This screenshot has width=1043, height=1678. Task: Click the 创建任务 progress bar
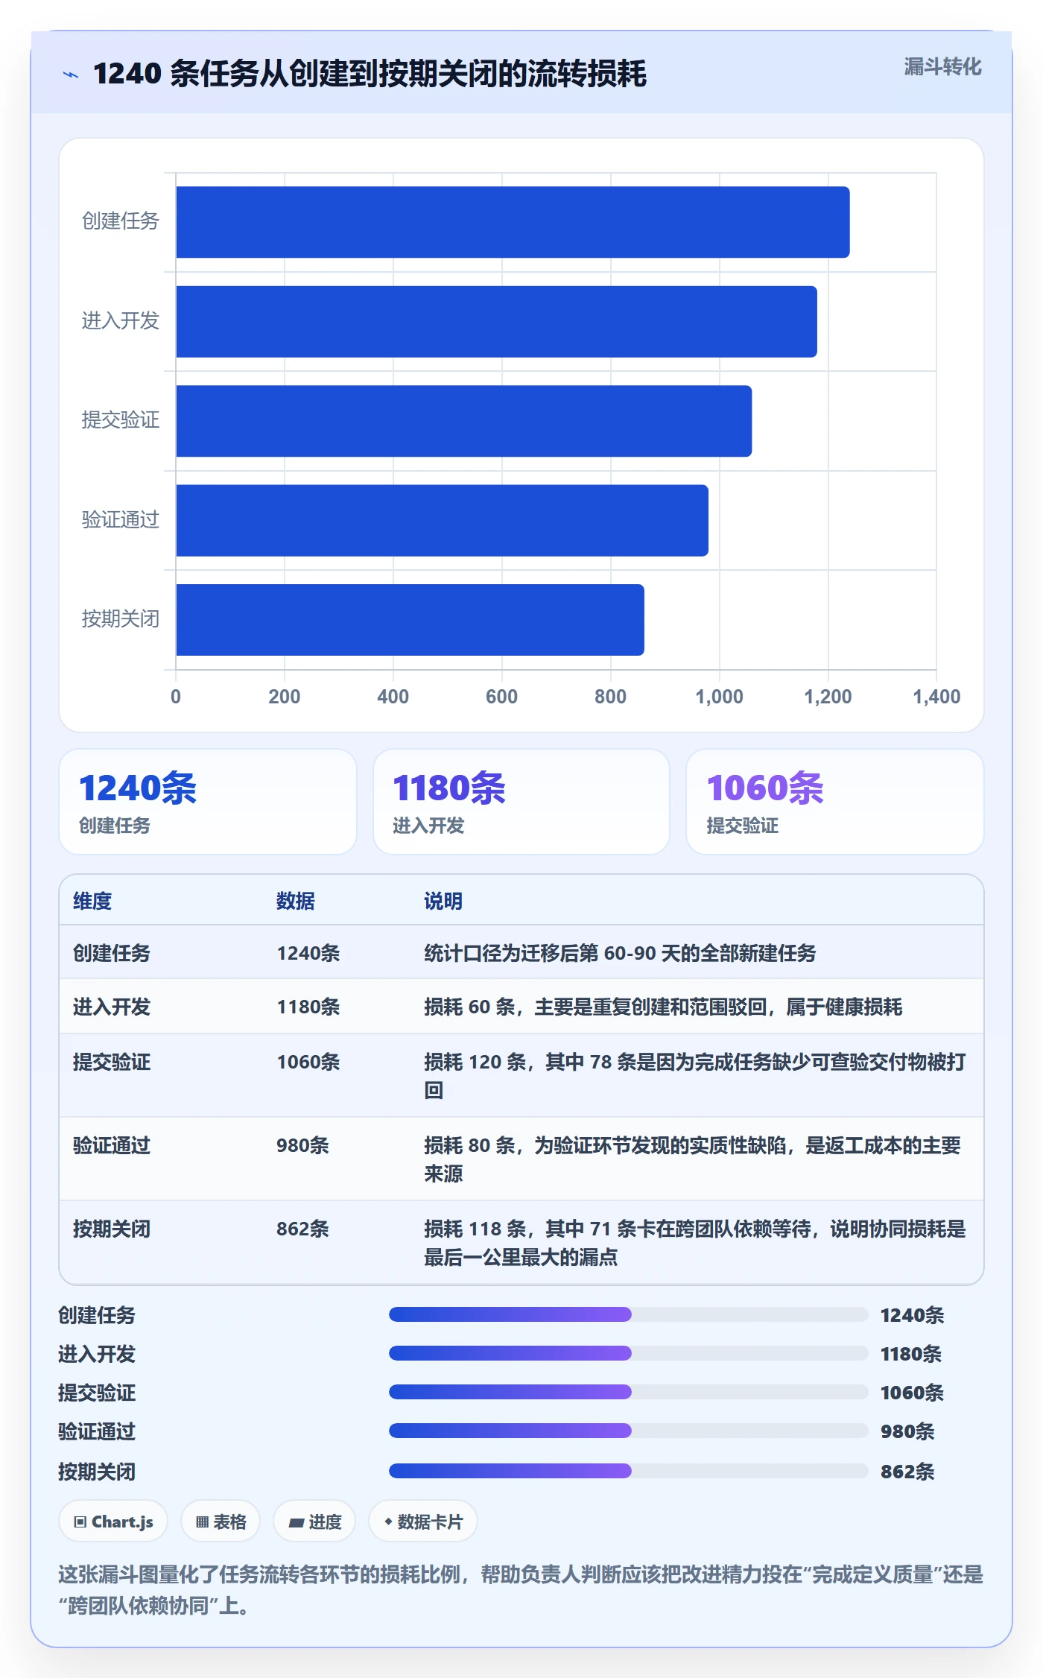pos(629,1314)
